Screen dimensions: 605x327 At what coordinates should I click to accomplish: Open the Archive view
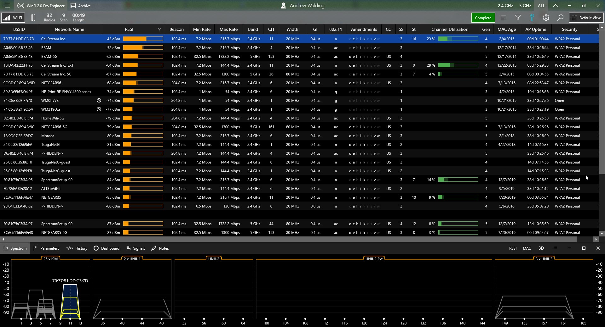click(80, 6)
